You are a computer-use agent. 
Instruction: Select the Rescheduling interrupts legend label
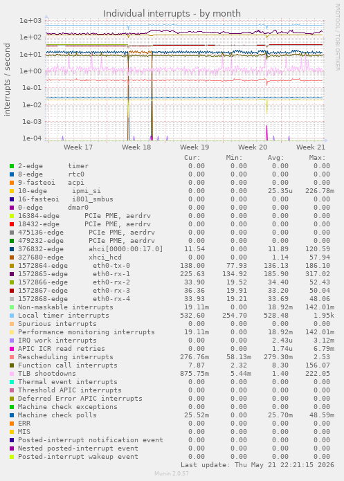click(65, 357)
